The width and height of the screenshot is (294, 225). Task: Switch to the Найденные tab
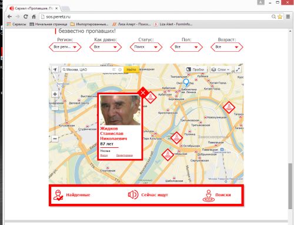[x=72, y=195]
